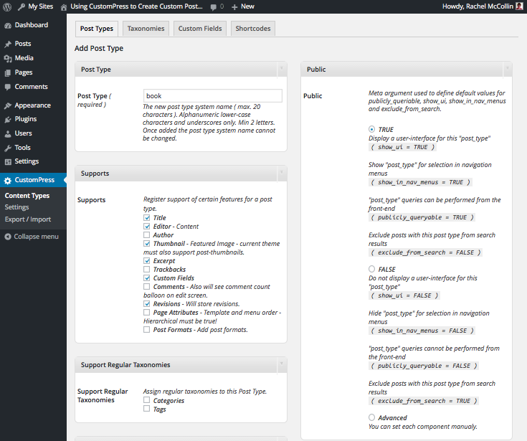This screenshot has width=527, height=441.
Task: Check the Categories taxonomy checkbox
Action: [x=147, y=401]
